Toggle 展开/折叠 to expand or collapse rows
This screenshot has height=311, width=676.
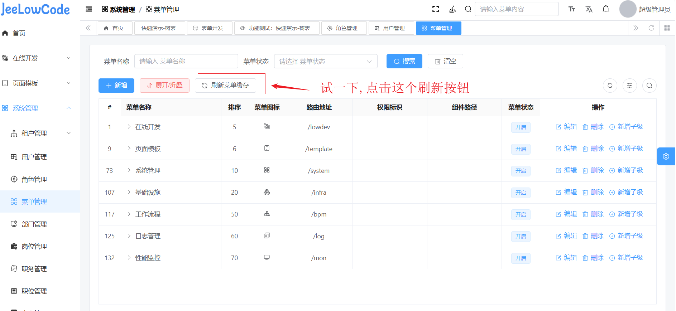164,86
